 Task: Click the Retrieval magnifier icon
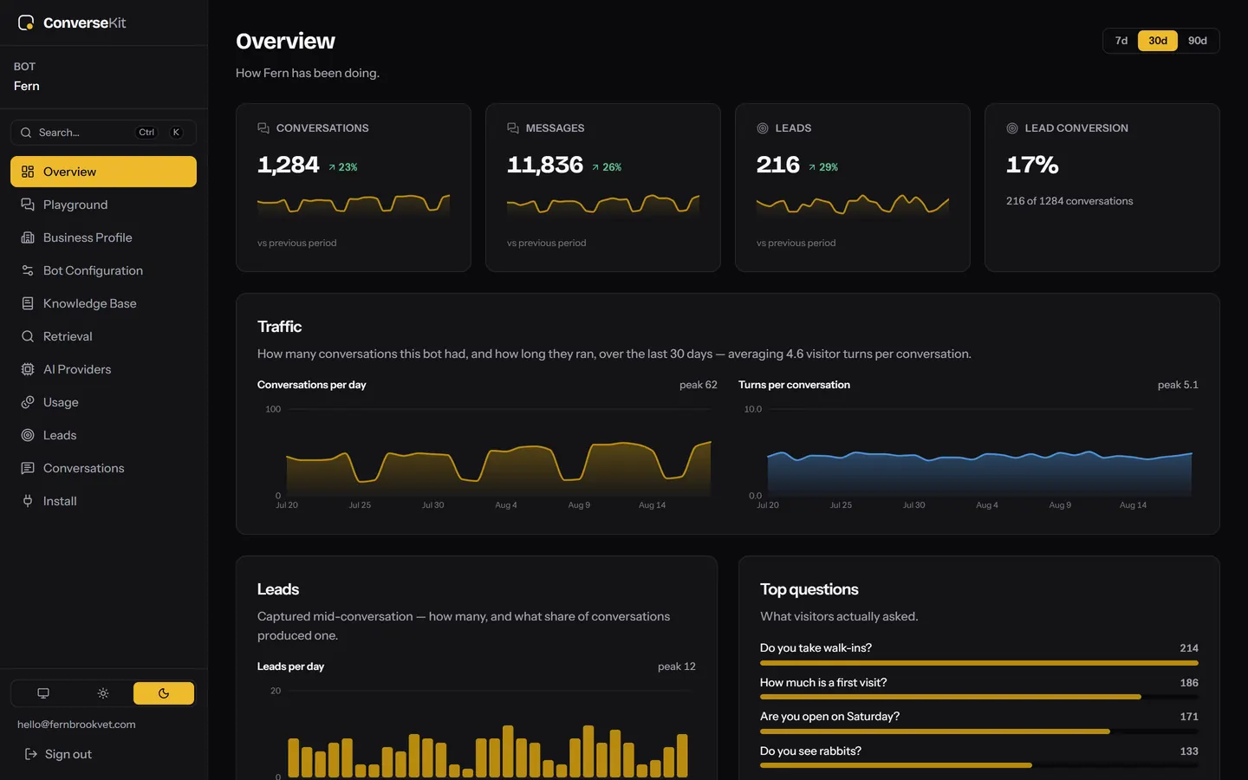click(28, 336)
